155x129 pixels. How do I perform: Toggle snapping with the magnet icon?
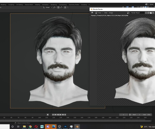[x=58, y=7]
